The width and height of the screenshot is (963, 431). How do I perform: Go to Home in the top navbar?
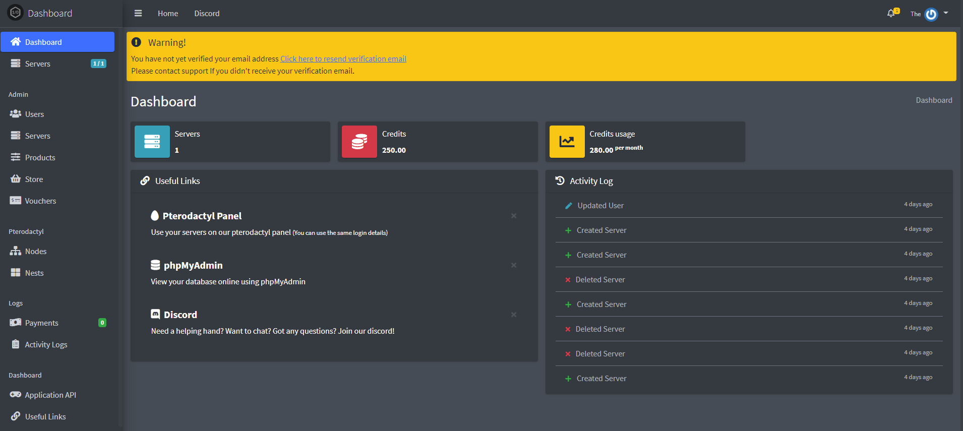(168, 14)
